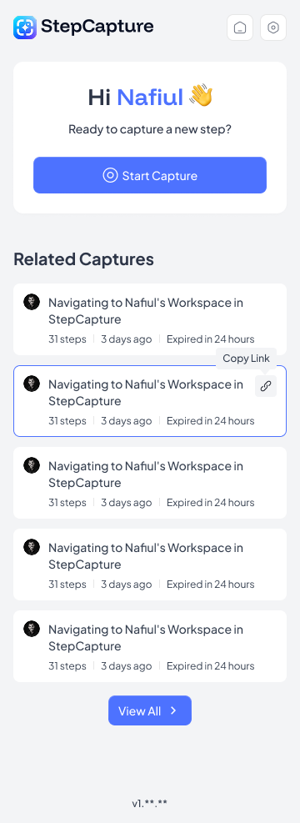The height and width of the screenshot is (823, 300).
Task: Click the View All button
Action: point(150,710)
